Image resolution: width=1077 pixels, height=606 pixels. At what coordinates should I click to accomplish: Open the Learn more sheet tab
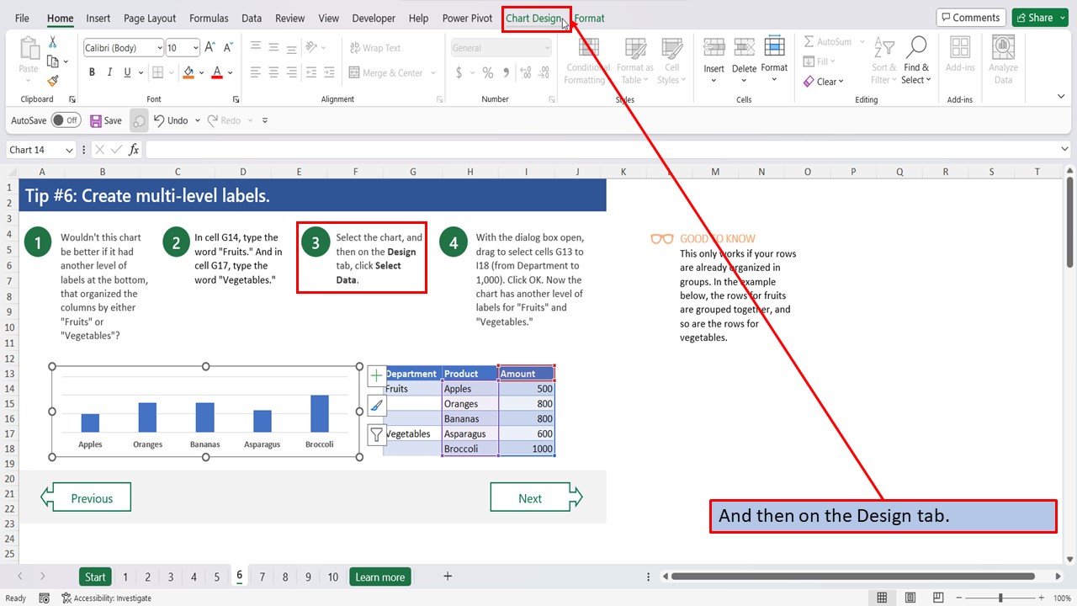pos(379,577)
